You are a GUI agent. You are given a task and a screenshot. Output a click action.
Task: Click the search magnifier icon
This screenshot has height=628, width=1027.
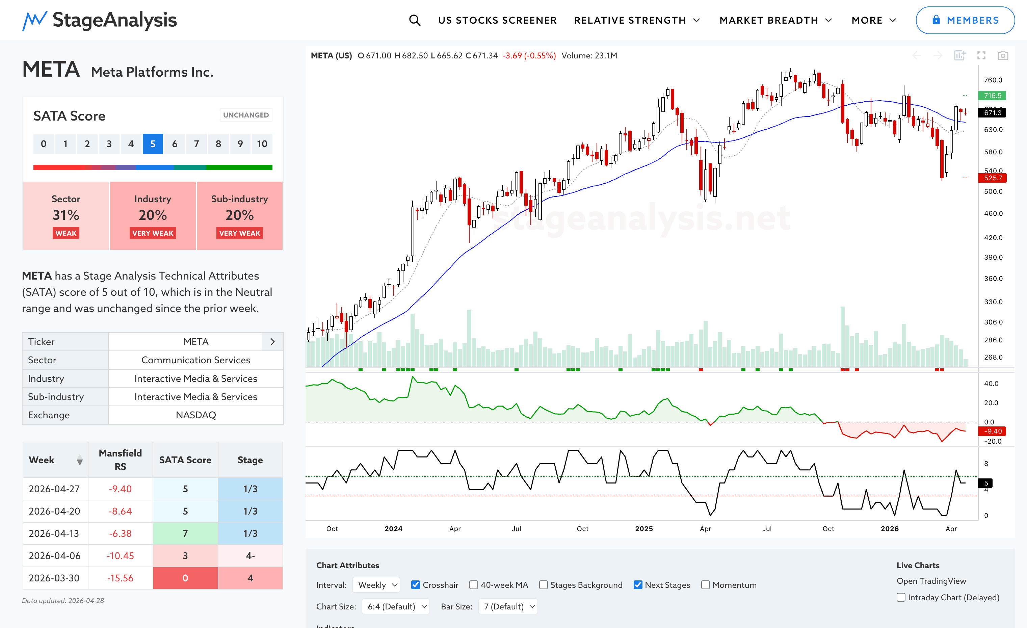(x=414, y=20)
